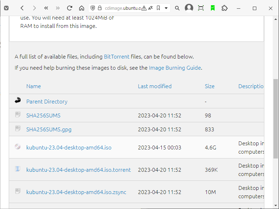279x209 pixels.
Task: Capture the page with the screenshot icon
Action: point(201,8)
